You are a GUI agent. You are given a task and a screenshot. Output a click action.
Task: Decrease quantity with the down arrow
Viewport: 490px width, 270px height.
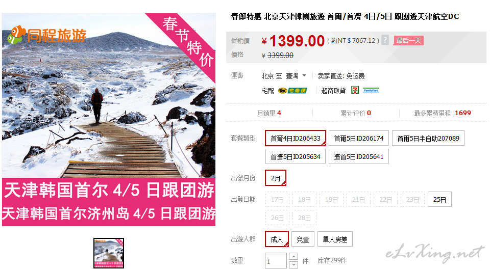click(x=293, y=265)
